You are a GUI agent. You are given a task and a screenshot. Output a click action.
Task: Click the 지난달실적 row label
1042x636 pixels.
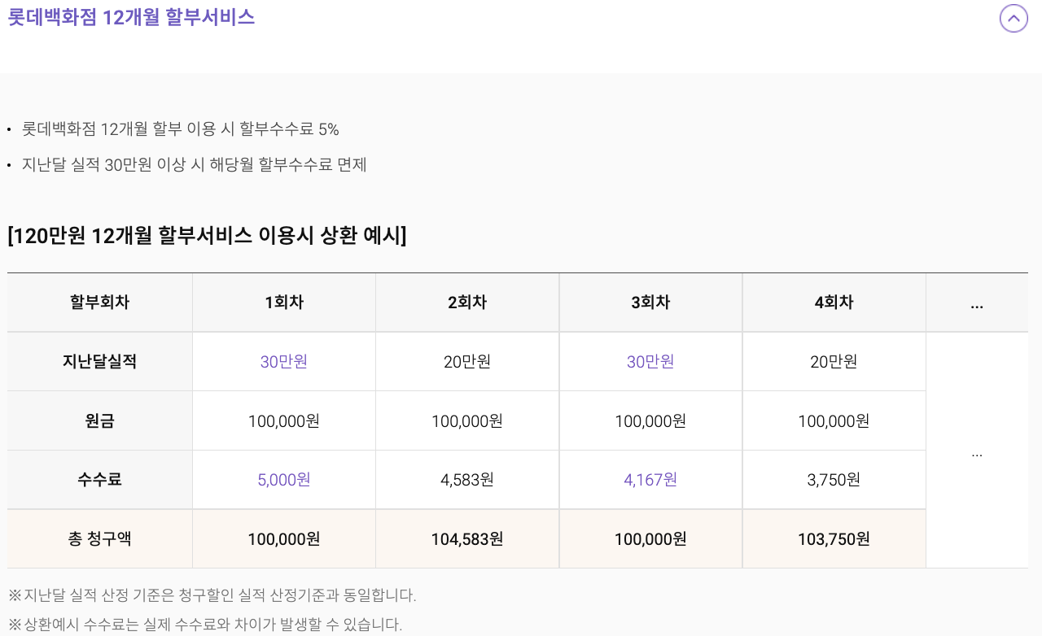(100, 361)
